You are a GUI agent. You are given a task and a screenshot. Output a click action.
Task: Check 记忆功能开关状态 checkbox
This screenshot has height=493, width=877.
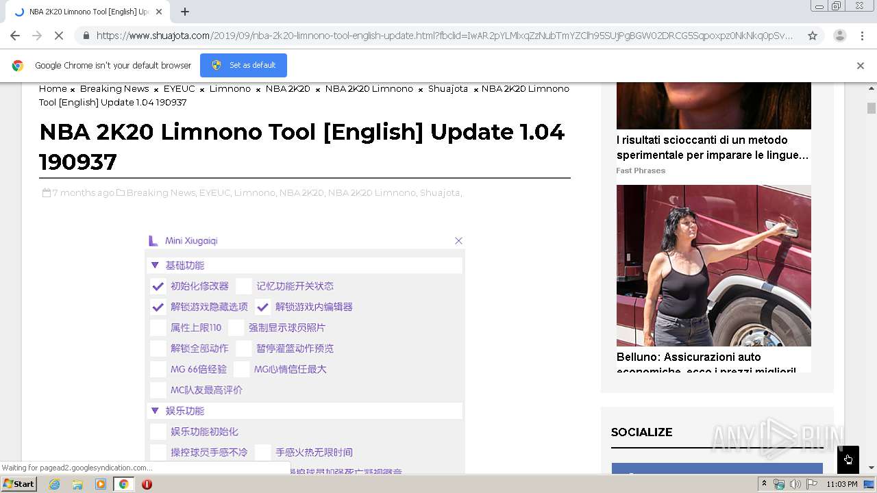tap(244, 286)
